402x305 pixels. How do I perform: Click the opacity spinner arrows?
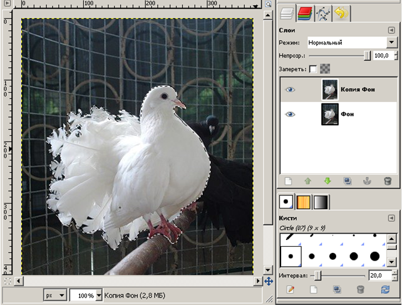point(396,56)
